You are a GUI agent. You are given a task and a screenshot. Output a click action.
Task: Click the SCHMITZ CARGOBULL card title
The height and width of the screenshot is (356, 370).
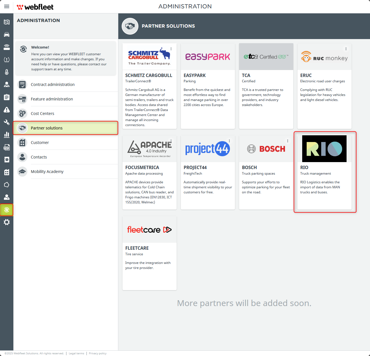(149, 75)
